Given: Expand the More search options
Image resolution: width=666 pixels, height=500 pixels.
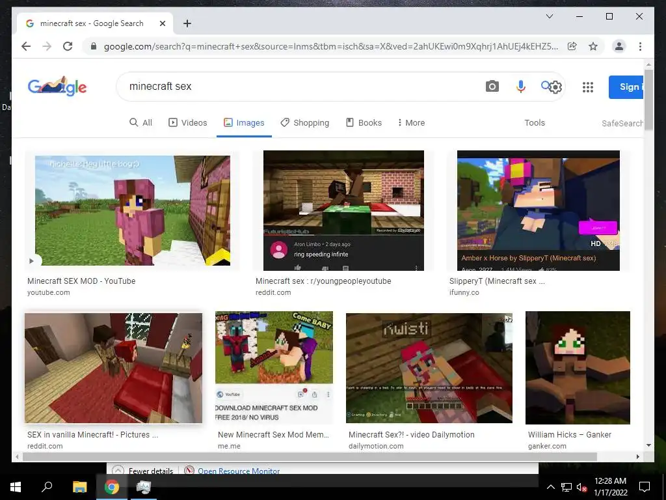Looking at the screenshot, I should click(x=411, y=123).
